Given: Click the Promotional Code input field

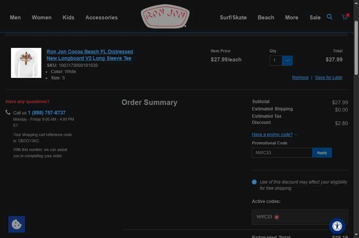Looking at the screenshot, I should click(282, 153).
